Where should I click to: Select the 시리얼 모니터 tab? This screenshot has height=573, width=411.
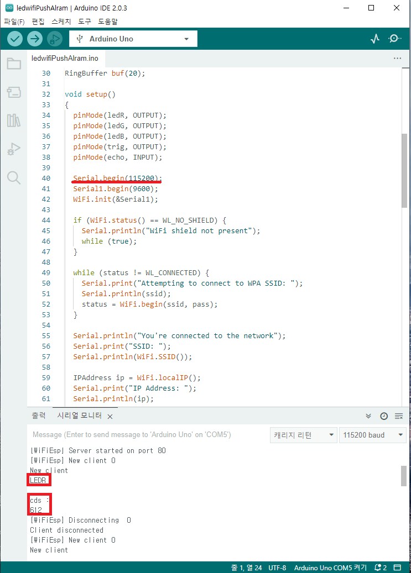pos(80,416)
